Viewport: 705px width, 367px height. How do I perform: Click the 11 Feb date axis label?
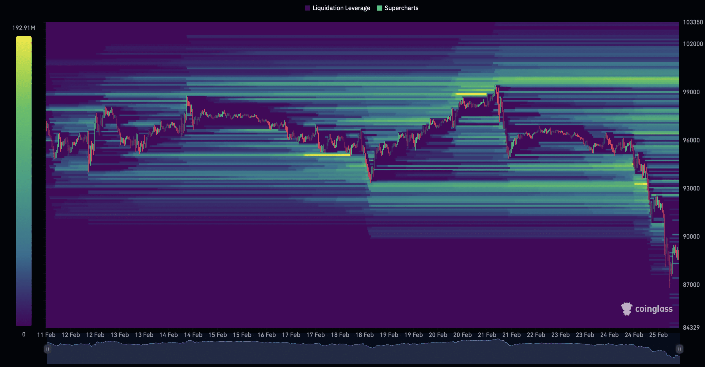[x=46, y=335]
